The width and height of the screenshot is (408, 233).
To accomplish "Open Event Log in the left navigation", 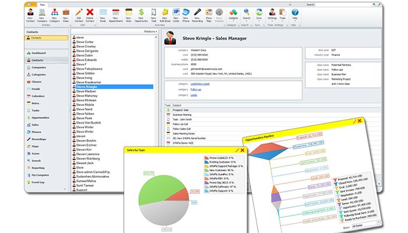I will click(38, 182).
